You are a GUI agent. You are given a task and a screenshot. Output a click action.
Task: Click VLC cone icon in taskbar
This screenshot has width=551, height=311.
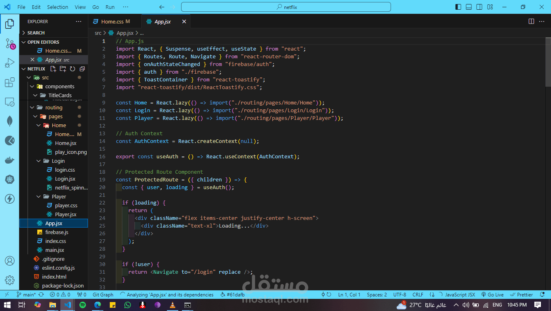click(172, 305)
